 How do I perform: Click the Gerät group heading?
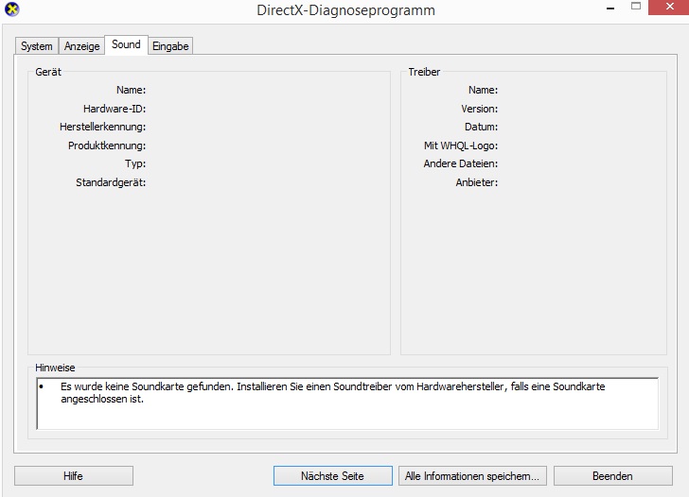pos(48,72)
